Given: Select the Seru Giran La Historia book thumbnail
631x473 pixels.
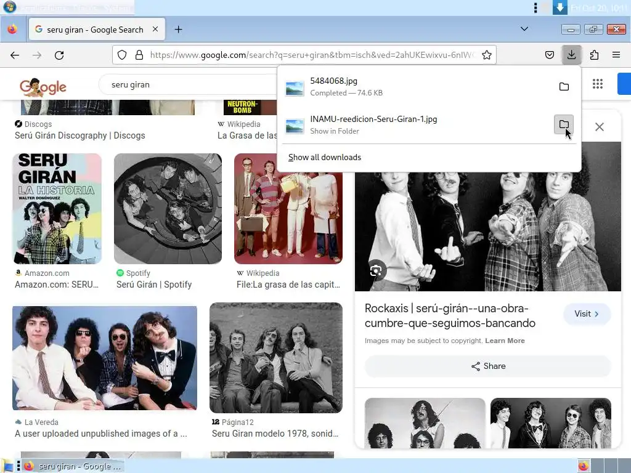Looking at the screenshot, I should click(x=57, y=209).
